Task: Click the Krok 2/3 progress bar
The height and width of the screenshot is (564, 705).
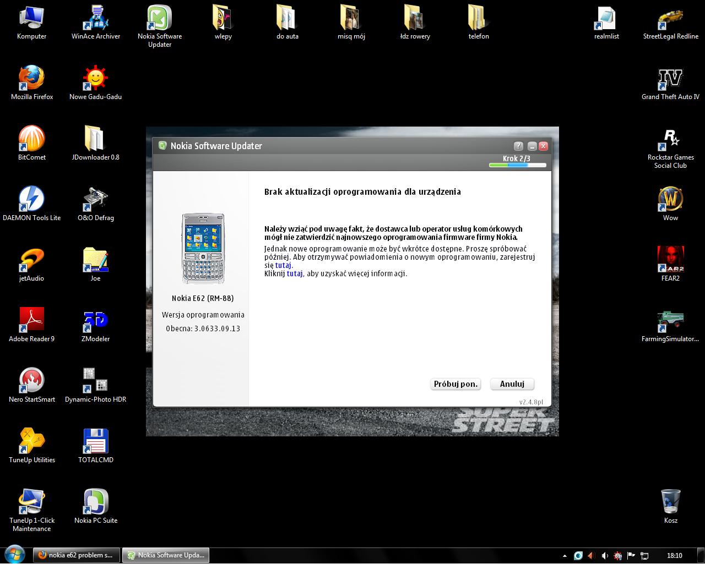Action: pos(517,165)
